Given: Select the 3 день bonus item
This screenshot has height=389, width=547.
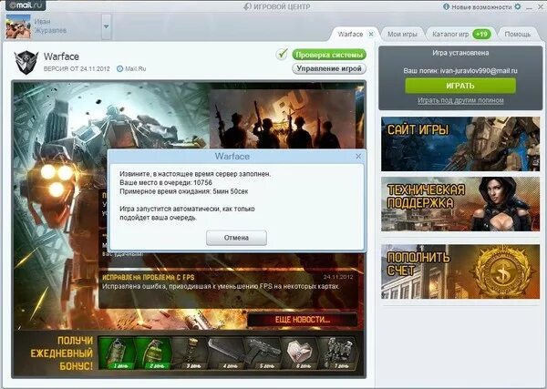Looking at the screenshot, I should pyautogui.click(x=190, y=353).
